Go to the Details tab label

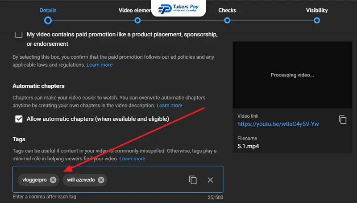click(48, 10)
